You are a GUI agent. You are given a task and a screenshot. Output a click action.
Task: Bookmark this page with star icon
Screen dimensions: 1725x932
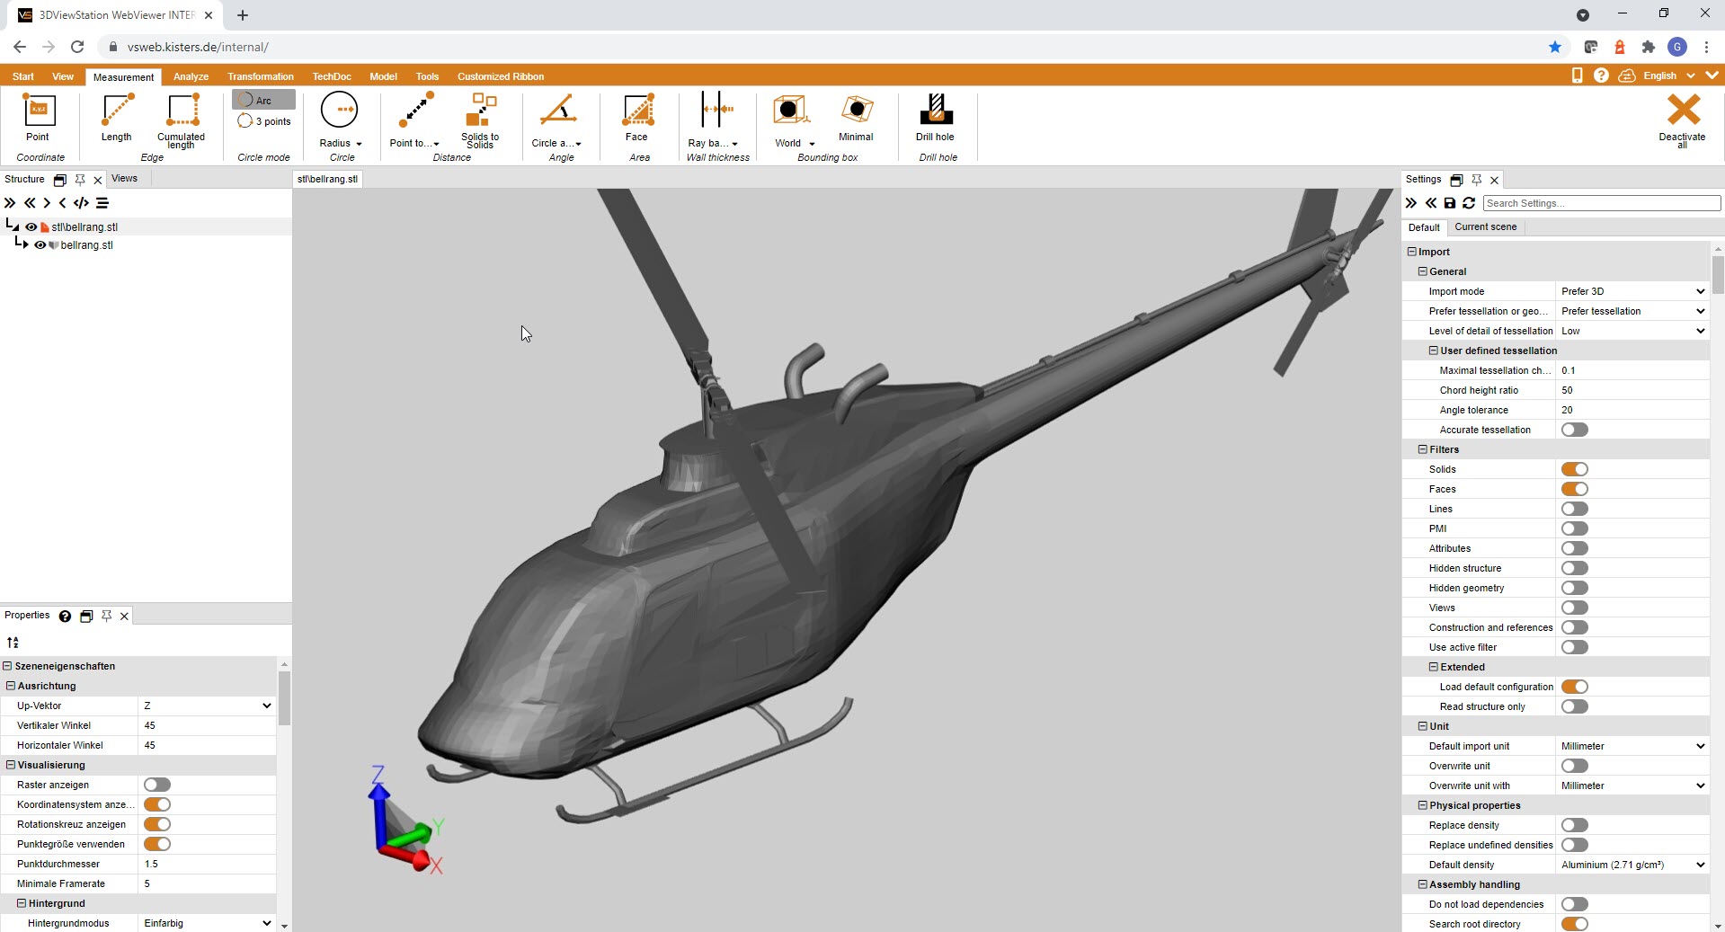coord(1555,47)
